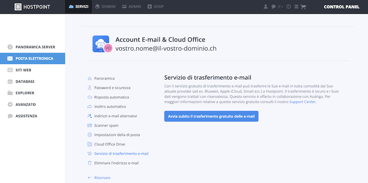Click the Hostpoint logo

click(x=32, y=7)
